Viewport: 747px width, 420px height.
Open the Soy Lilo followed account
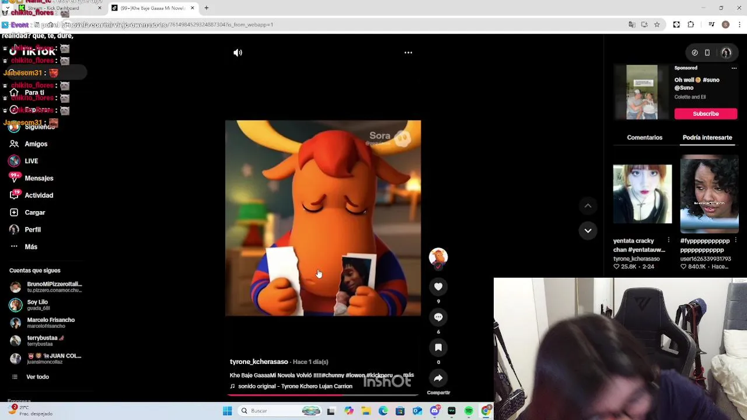coord(30,305)
